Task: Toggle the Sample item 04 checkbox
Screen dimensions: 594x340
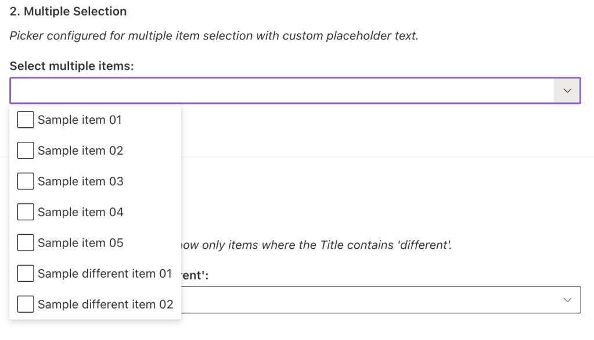Action: [x=26, y=212]
